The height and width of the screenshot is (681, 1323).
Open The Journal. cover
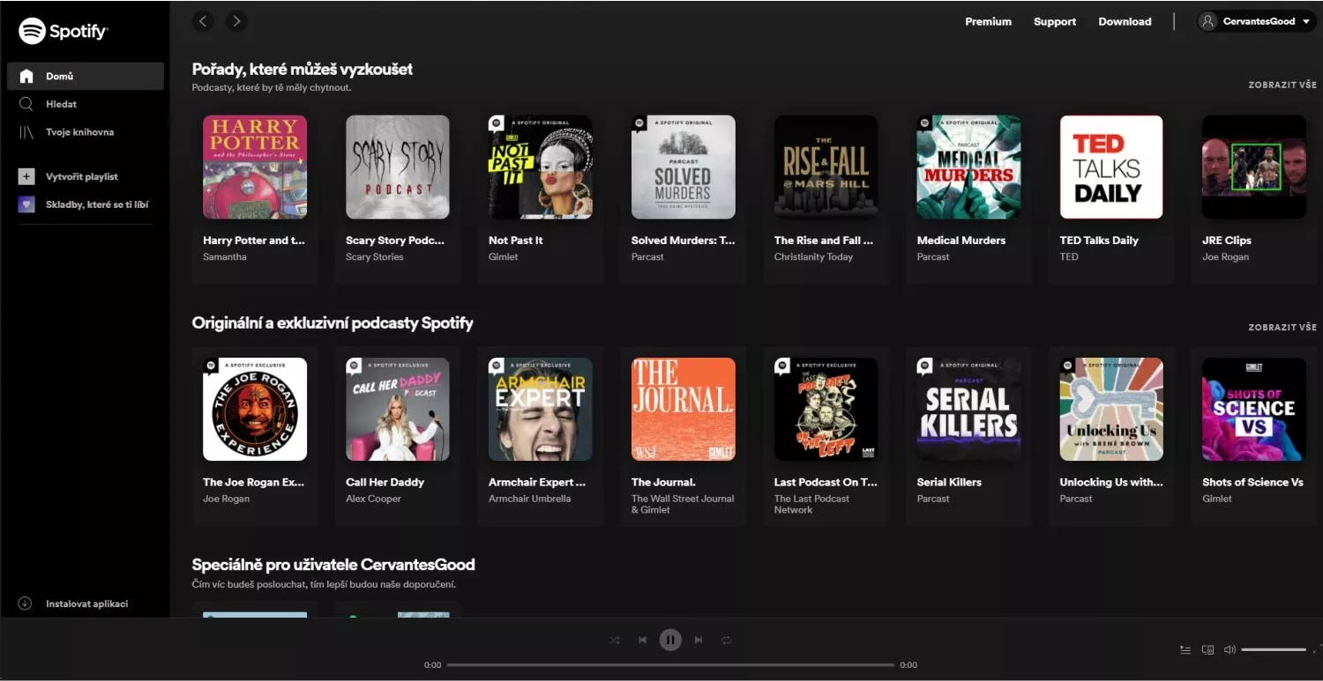(684, 409)
